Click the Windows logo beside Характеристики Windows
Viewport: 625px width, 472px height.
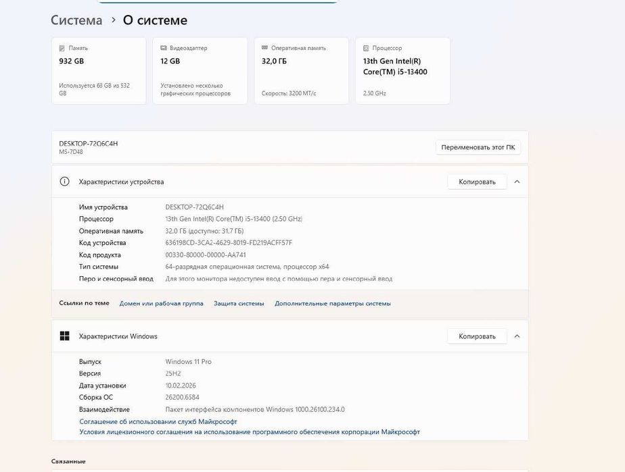click(65, 336)
